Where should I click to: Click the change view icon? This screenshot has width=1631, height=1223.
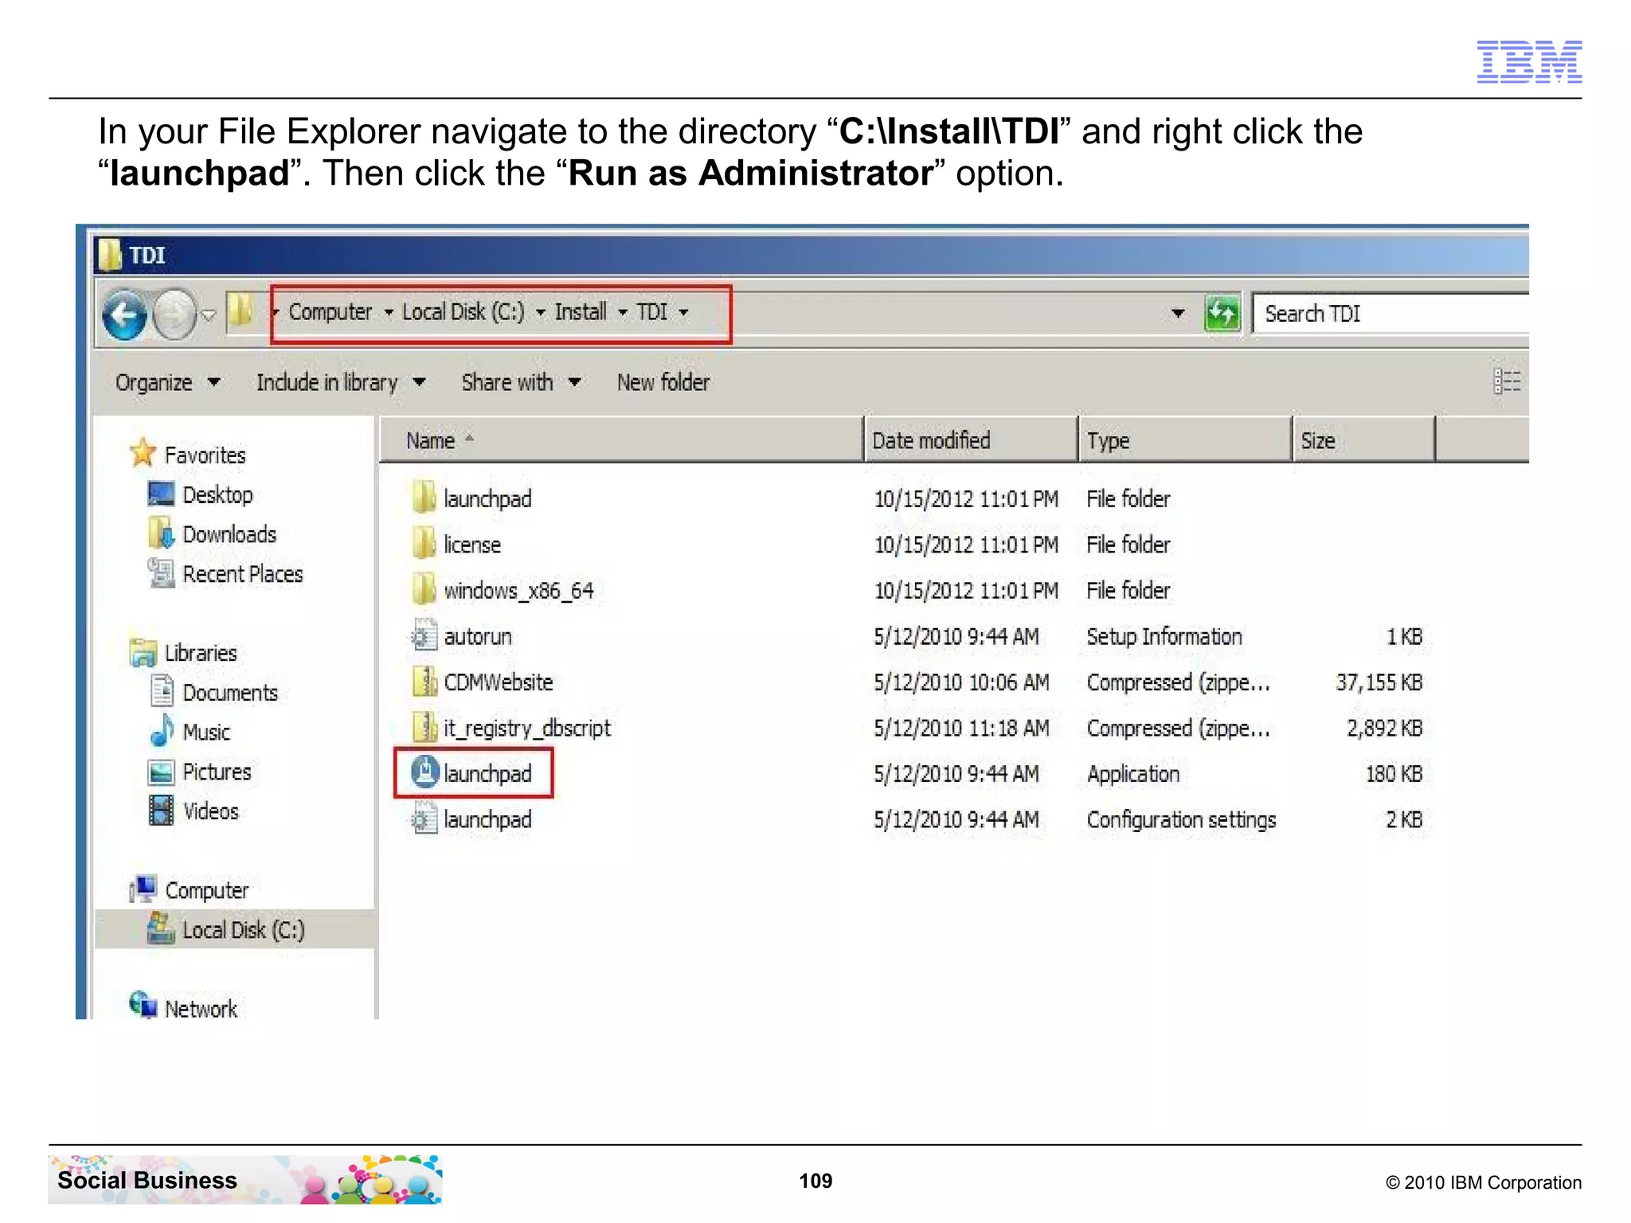[1506, 382]
